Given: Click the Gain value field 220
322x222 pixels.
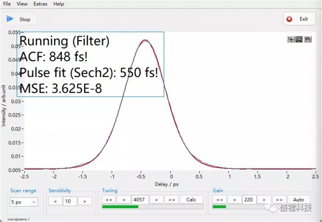Looking at the screenshot, I should (249, 200).
